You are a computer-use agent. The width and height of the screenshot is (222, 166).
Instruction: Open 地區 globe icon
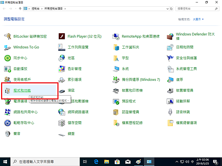[x=62, y=58]
